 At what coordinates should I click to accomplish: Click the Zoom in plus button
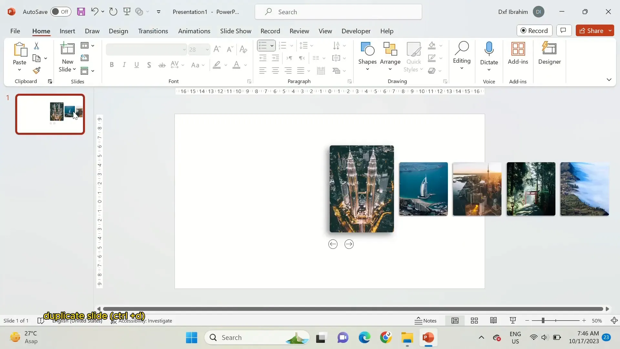pyautogui.click(x=584, y=321)
